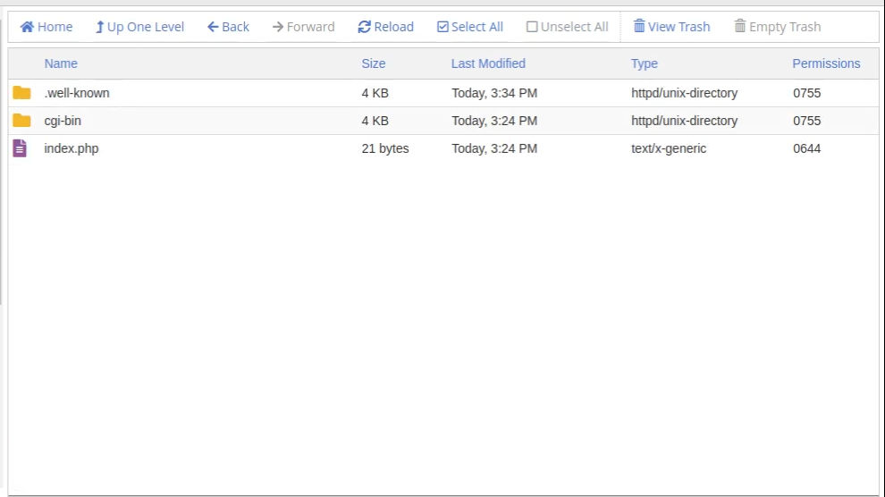Screen dimensions: 885x497
Task: Click Empty Trash button
Action: coord(777,27)
